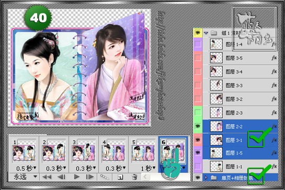Viewport: 285px width, 190px height.
Task: Click layer thumbnail of 图层 3-3
Action: click(x=216, y=85)
